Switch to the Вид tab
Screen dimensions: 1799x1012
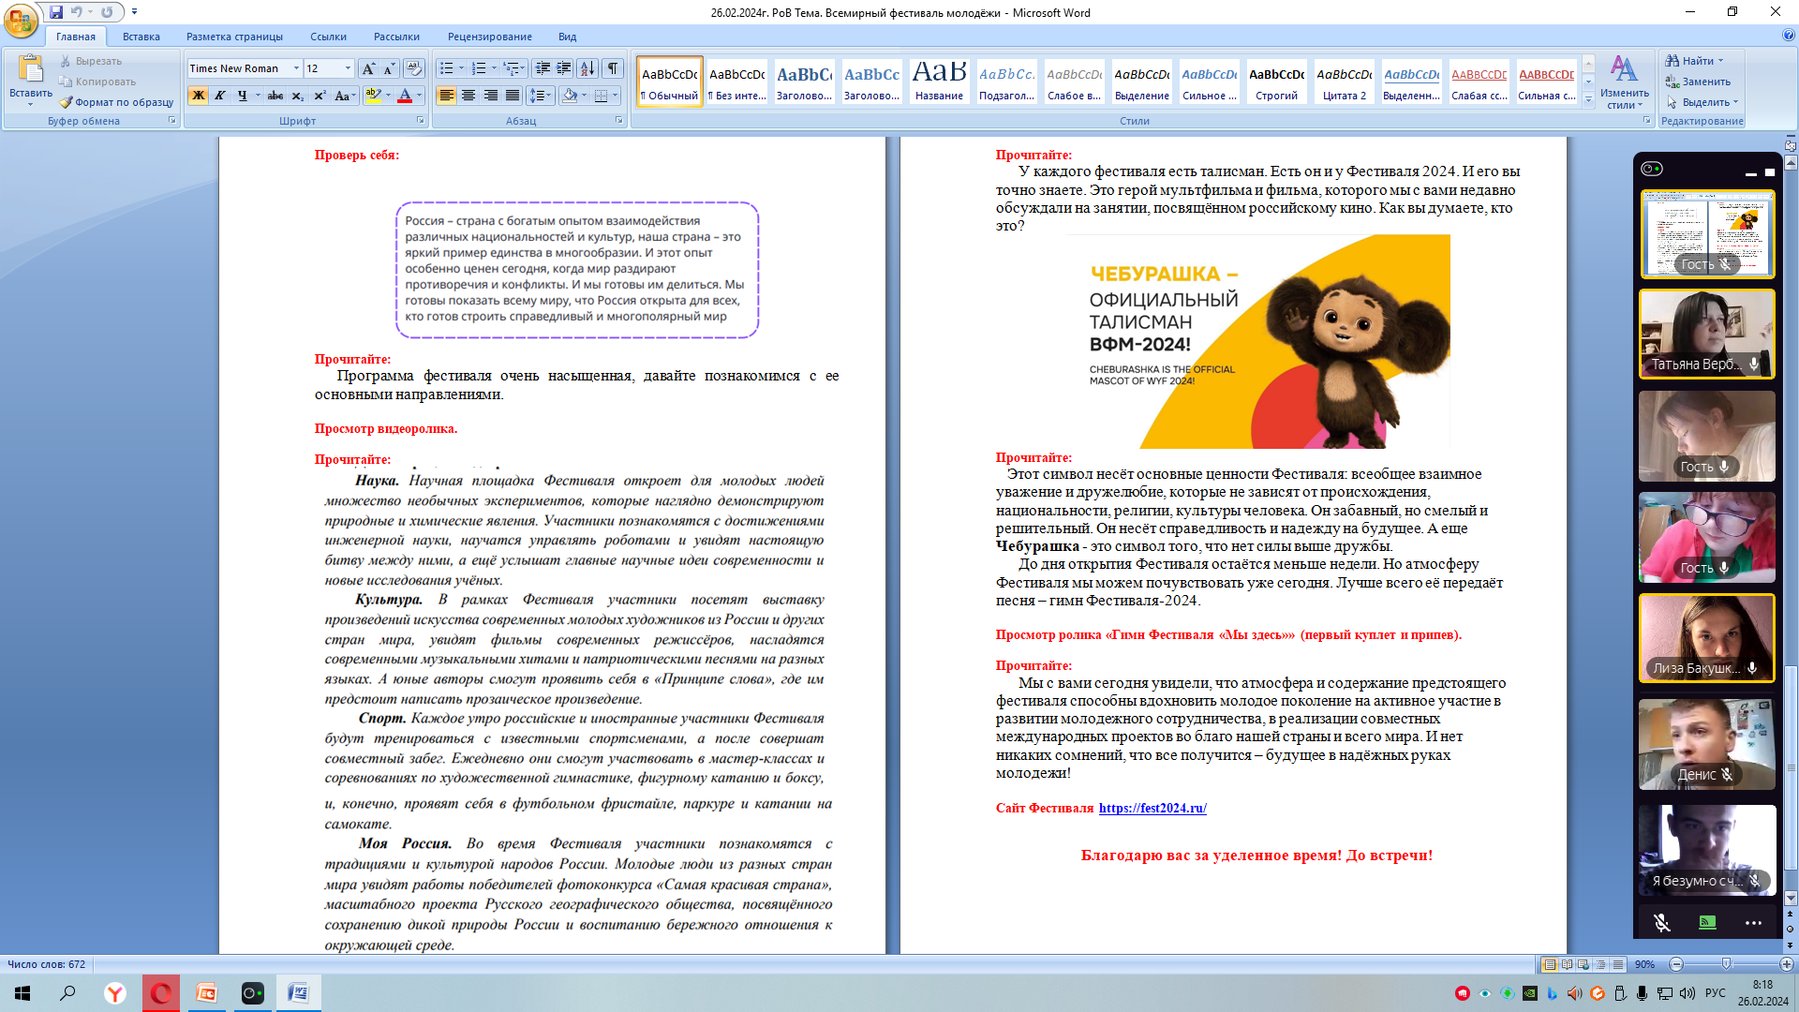click(568, 37)
